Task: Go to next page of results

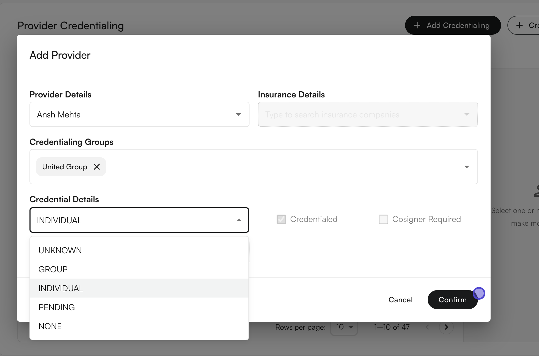Action: (446, 327)
